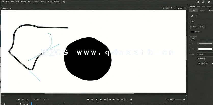Toggle the lock column icon in layer header
The image size is (213, 105).
tap(27, 104)
